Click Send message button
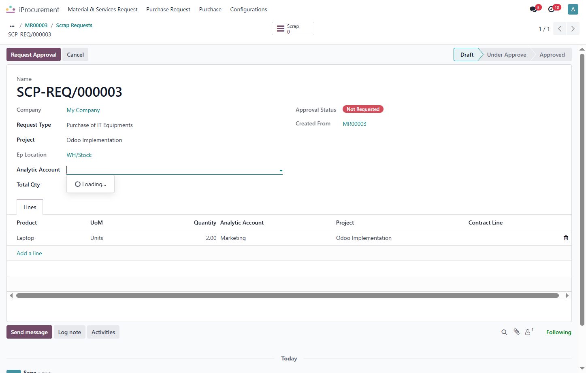 (29, 332)
